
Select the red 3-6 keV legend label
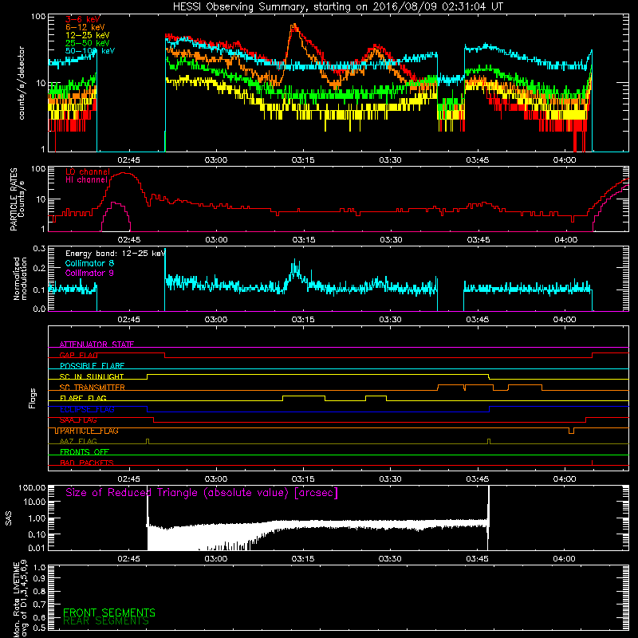pyautogui.click(x=83, y=19)
